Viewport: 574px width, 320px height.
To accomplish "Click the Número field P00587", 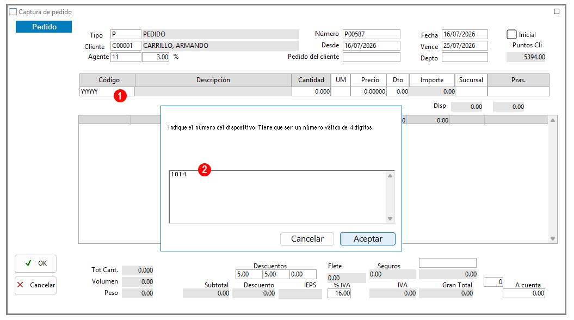I will [371, 34].
